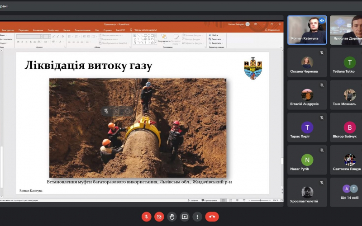
Task: Click Ярослав Гелетій participant tile
Action: [307, 192]
